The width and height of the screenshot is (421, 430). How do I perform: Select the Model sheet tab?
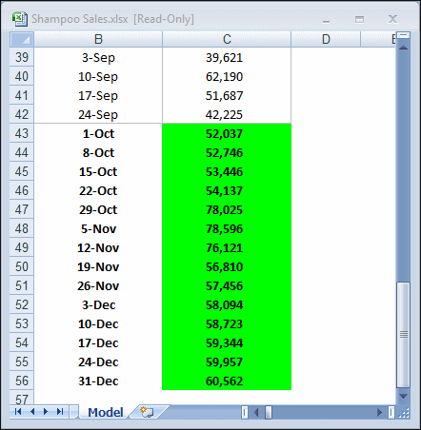106,412
